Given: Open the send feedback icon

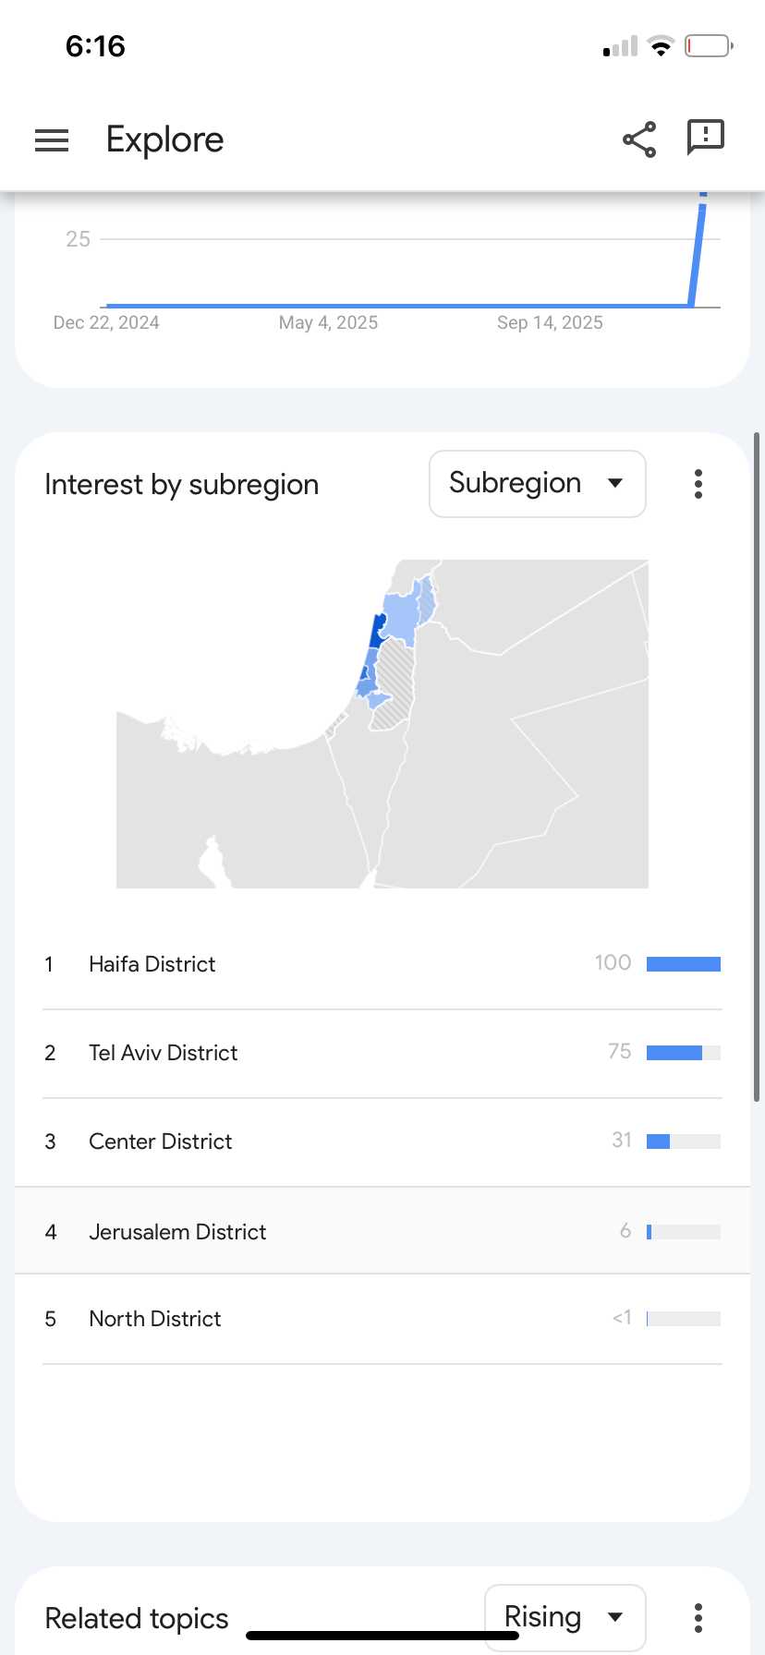Looking at the screenshot, I should tap(705, 138).
